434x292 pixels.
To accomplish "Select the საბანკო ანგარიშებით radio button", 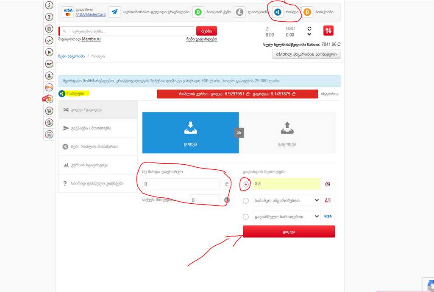I will tap(245, 201).
